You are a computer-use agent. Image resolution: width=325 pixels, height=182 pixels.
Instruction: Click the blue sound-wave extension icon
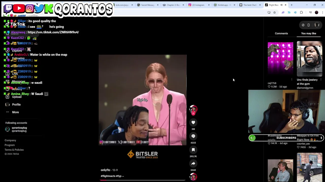click(295, 12)
